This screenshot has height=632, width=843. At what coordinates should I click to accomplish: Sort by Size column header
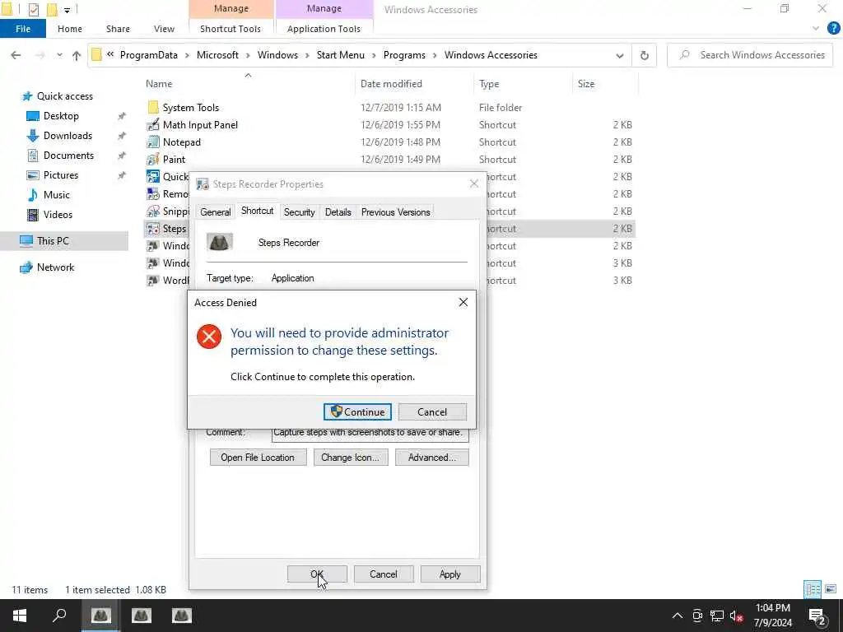[x=586, y=84]
